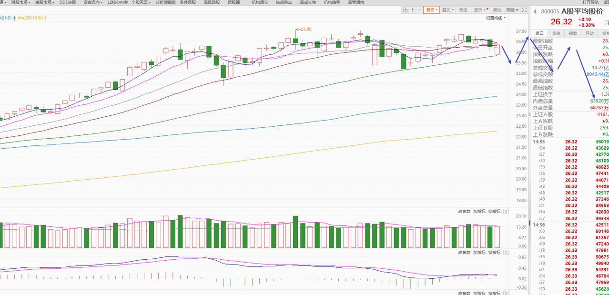Click 换指标 on the MACD panel
The width and height of the screenshot is (609, 295).
494,252
